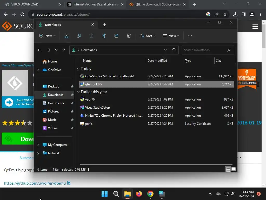Switch to the Internet Archive browser tab
The image size is (266, 200).
click(x=95, y=4)
